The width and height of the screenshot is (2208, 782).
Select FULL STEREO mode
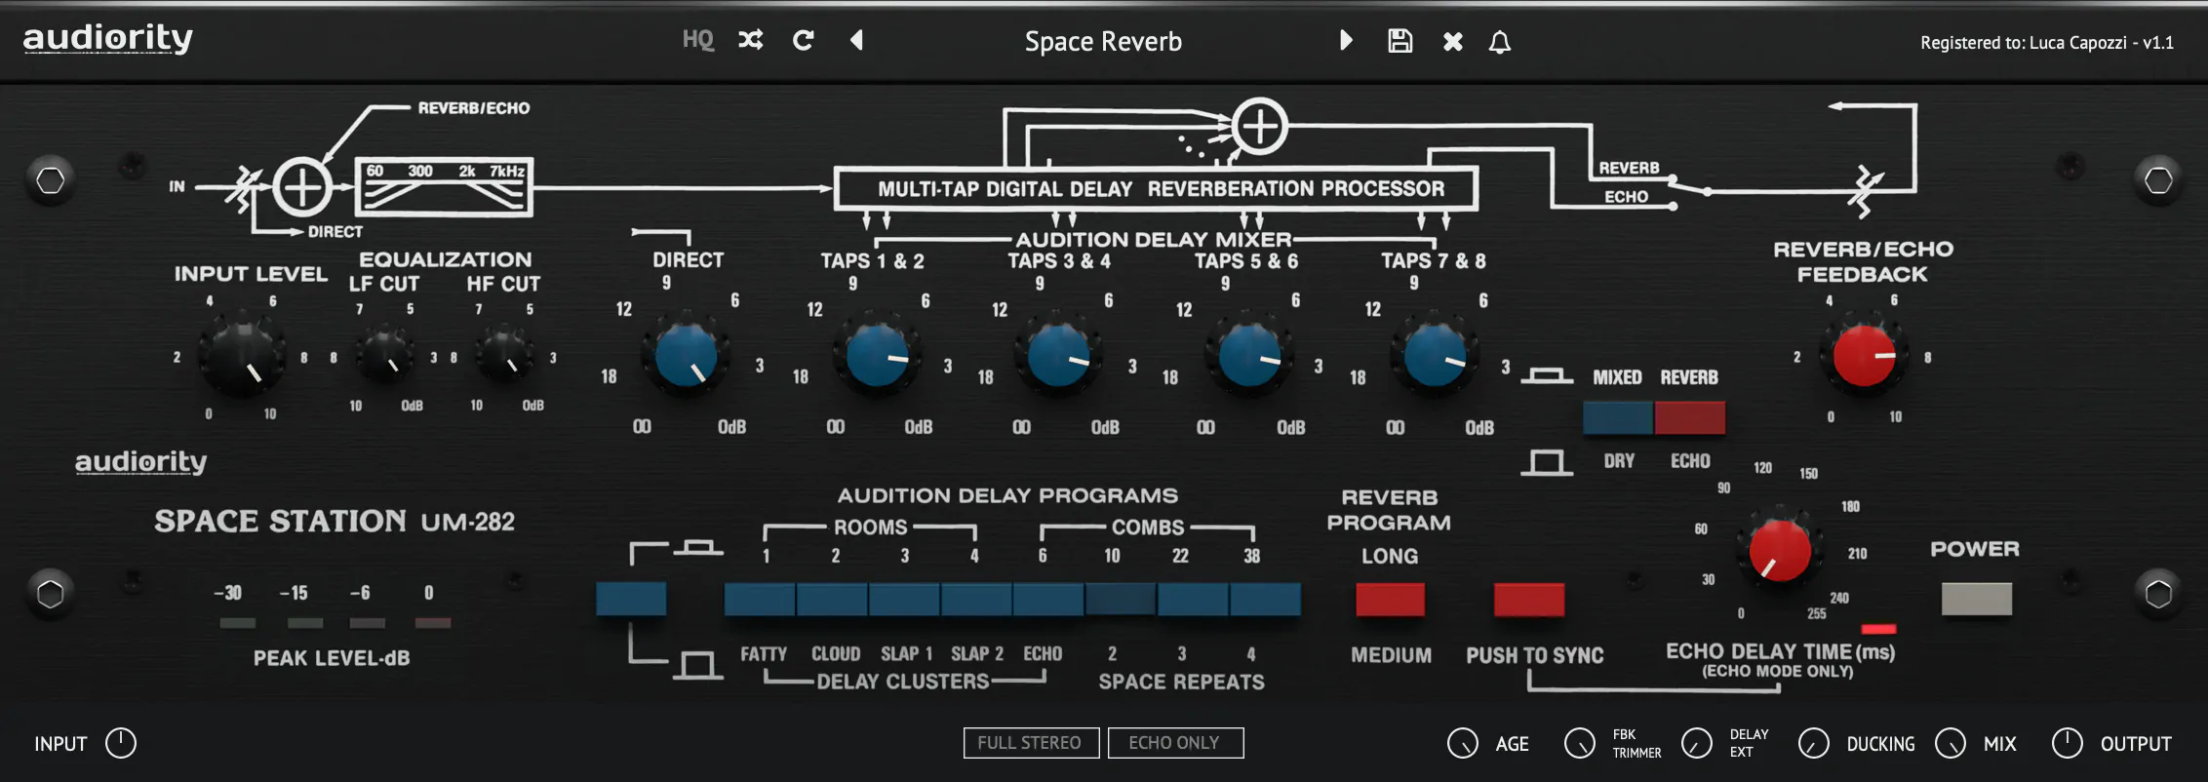pos(1030,743)
